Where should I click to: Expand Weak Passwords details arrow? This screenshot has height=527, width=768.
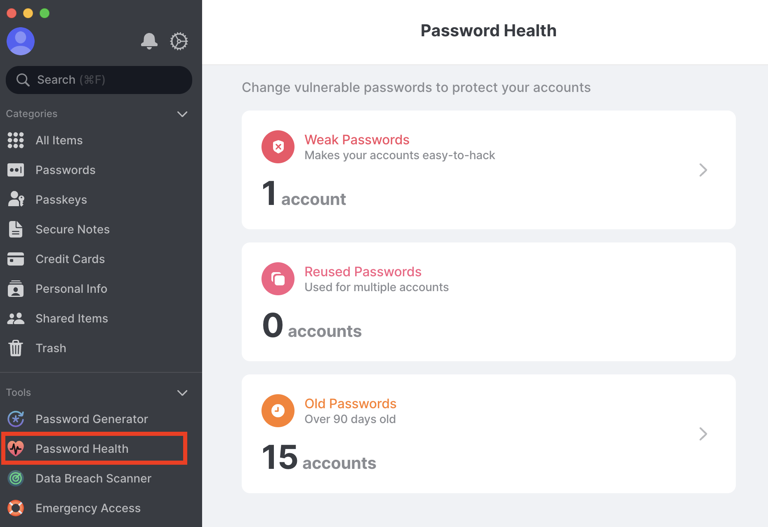[703, 170]
